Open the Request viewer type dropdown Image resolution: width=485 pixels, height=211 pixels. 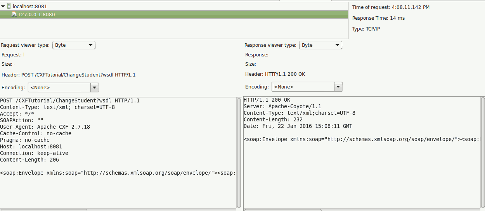[74, 45]
